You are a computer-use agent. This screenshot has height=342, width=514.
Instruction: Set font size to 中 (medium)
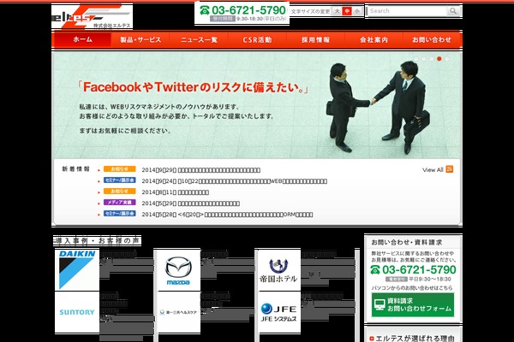pyautogui.click(x=347, y=11)
